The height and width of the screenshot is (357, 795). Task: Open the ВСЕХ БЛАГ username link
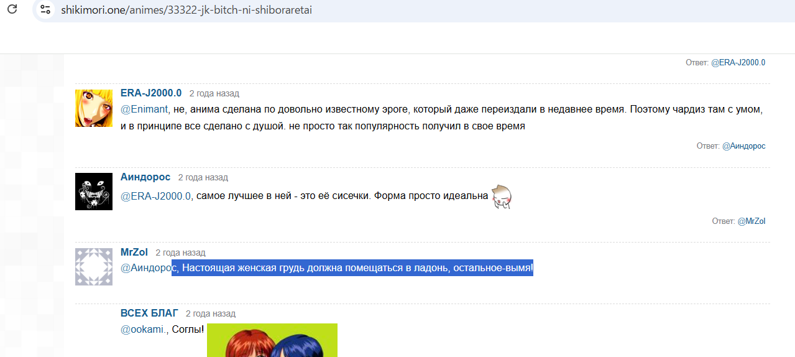149,313
